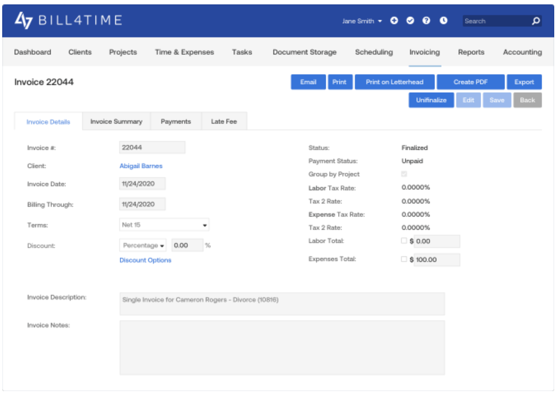Click the Invoice # field 22044
The width and height of the screenshot is (557, 395).
152,147
